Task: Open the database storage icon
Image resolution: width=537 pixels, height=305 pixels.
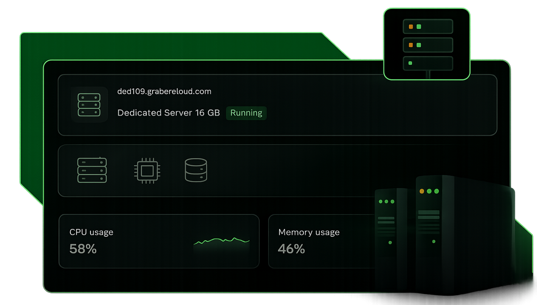Action: click(x=196, y=170)
